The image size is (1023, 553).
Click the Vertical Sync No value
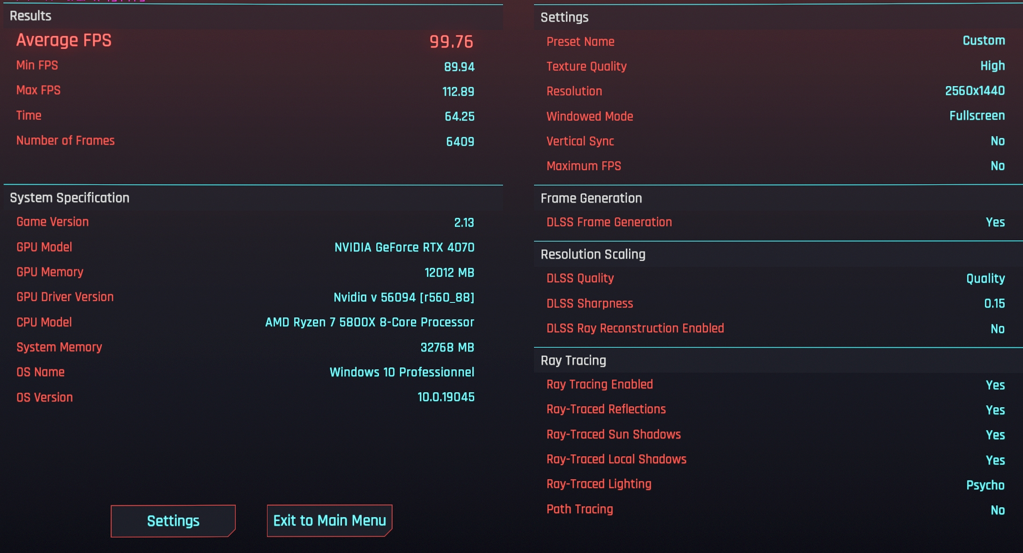pyautogui.click(x=997, y=141)
